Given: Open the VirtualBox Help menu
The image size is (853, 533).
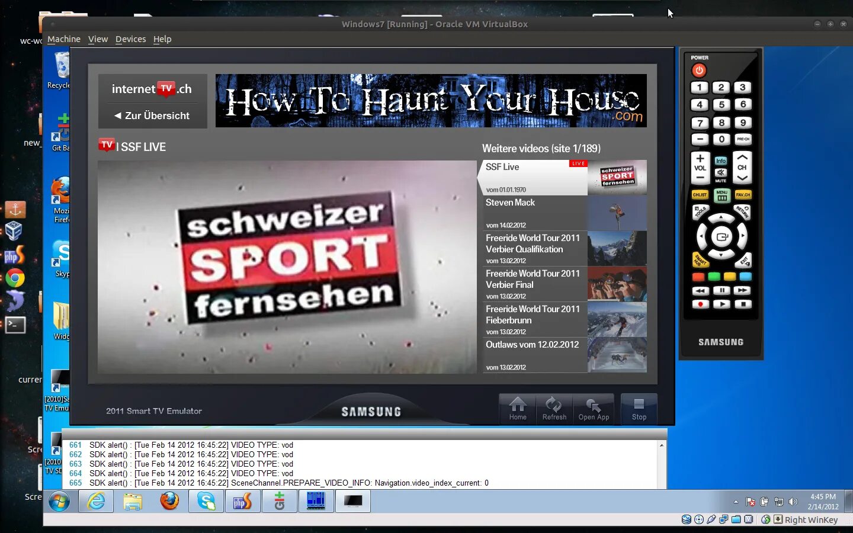Looking at the screenshot, I should tap(162, 39).
